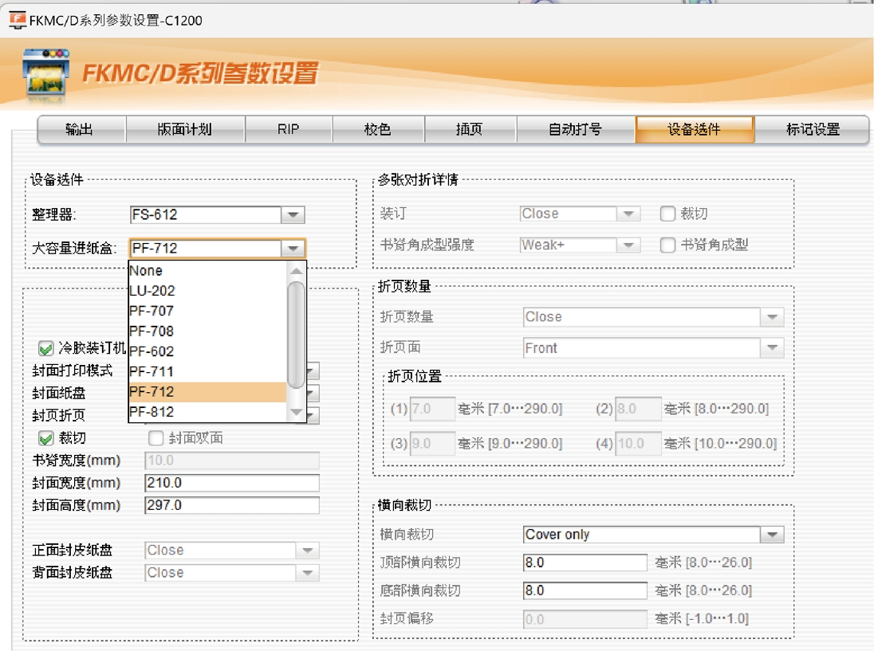This screenshot has height=651, width=874.
Task: Switch to the 输出 tab
Action: click(x=81, y=129)
